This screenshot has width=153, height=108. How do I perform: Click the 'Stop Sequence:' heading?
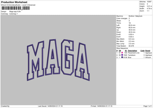tap(122, 48)
